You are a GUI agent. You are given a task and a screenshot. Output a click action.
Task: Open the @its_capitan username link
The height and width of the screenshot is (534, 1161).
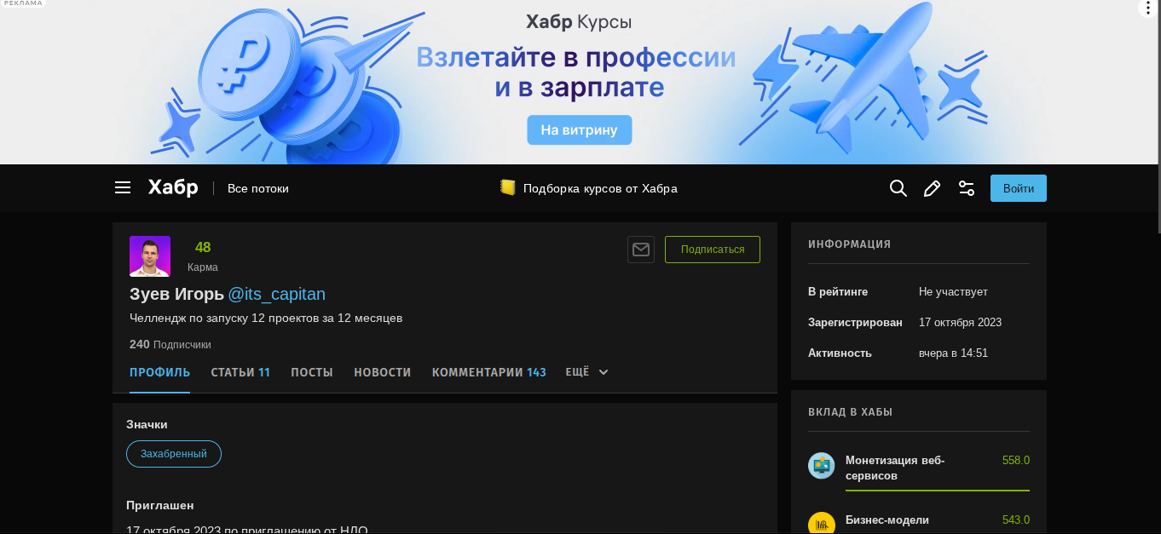(276, 294)
